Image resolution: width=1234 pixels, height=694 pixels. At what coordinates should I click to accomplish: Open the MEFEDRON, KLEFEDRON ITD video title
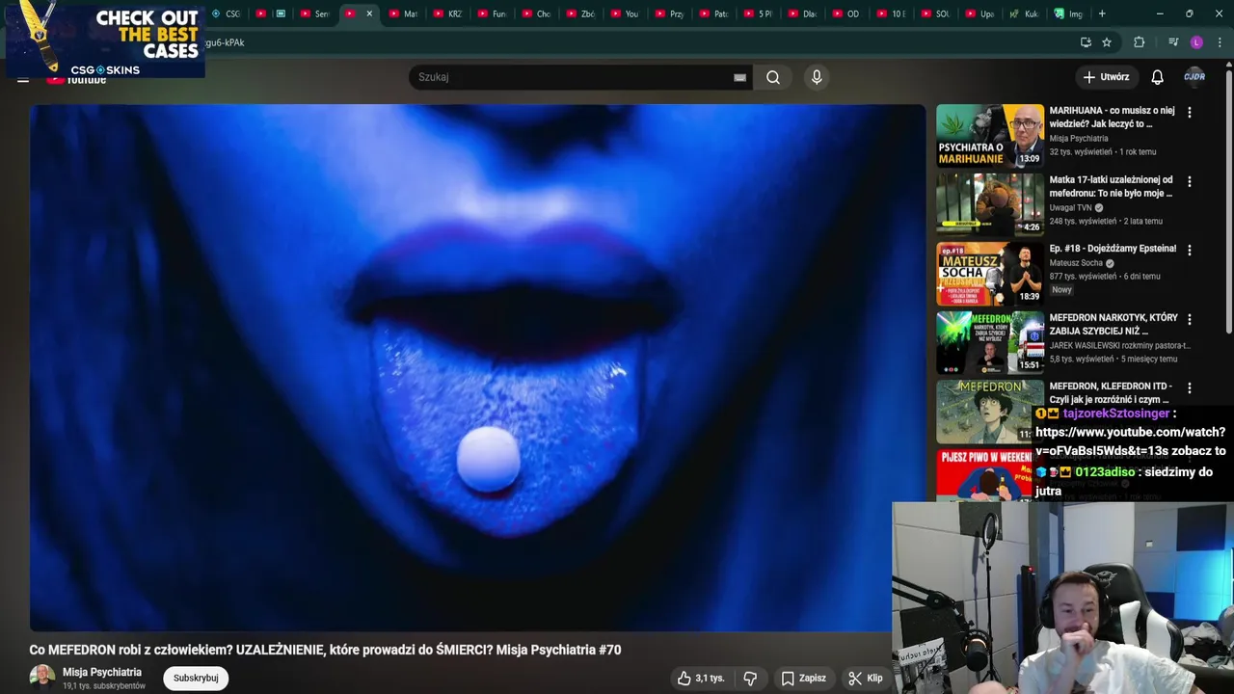click(x=1111, y=392)
